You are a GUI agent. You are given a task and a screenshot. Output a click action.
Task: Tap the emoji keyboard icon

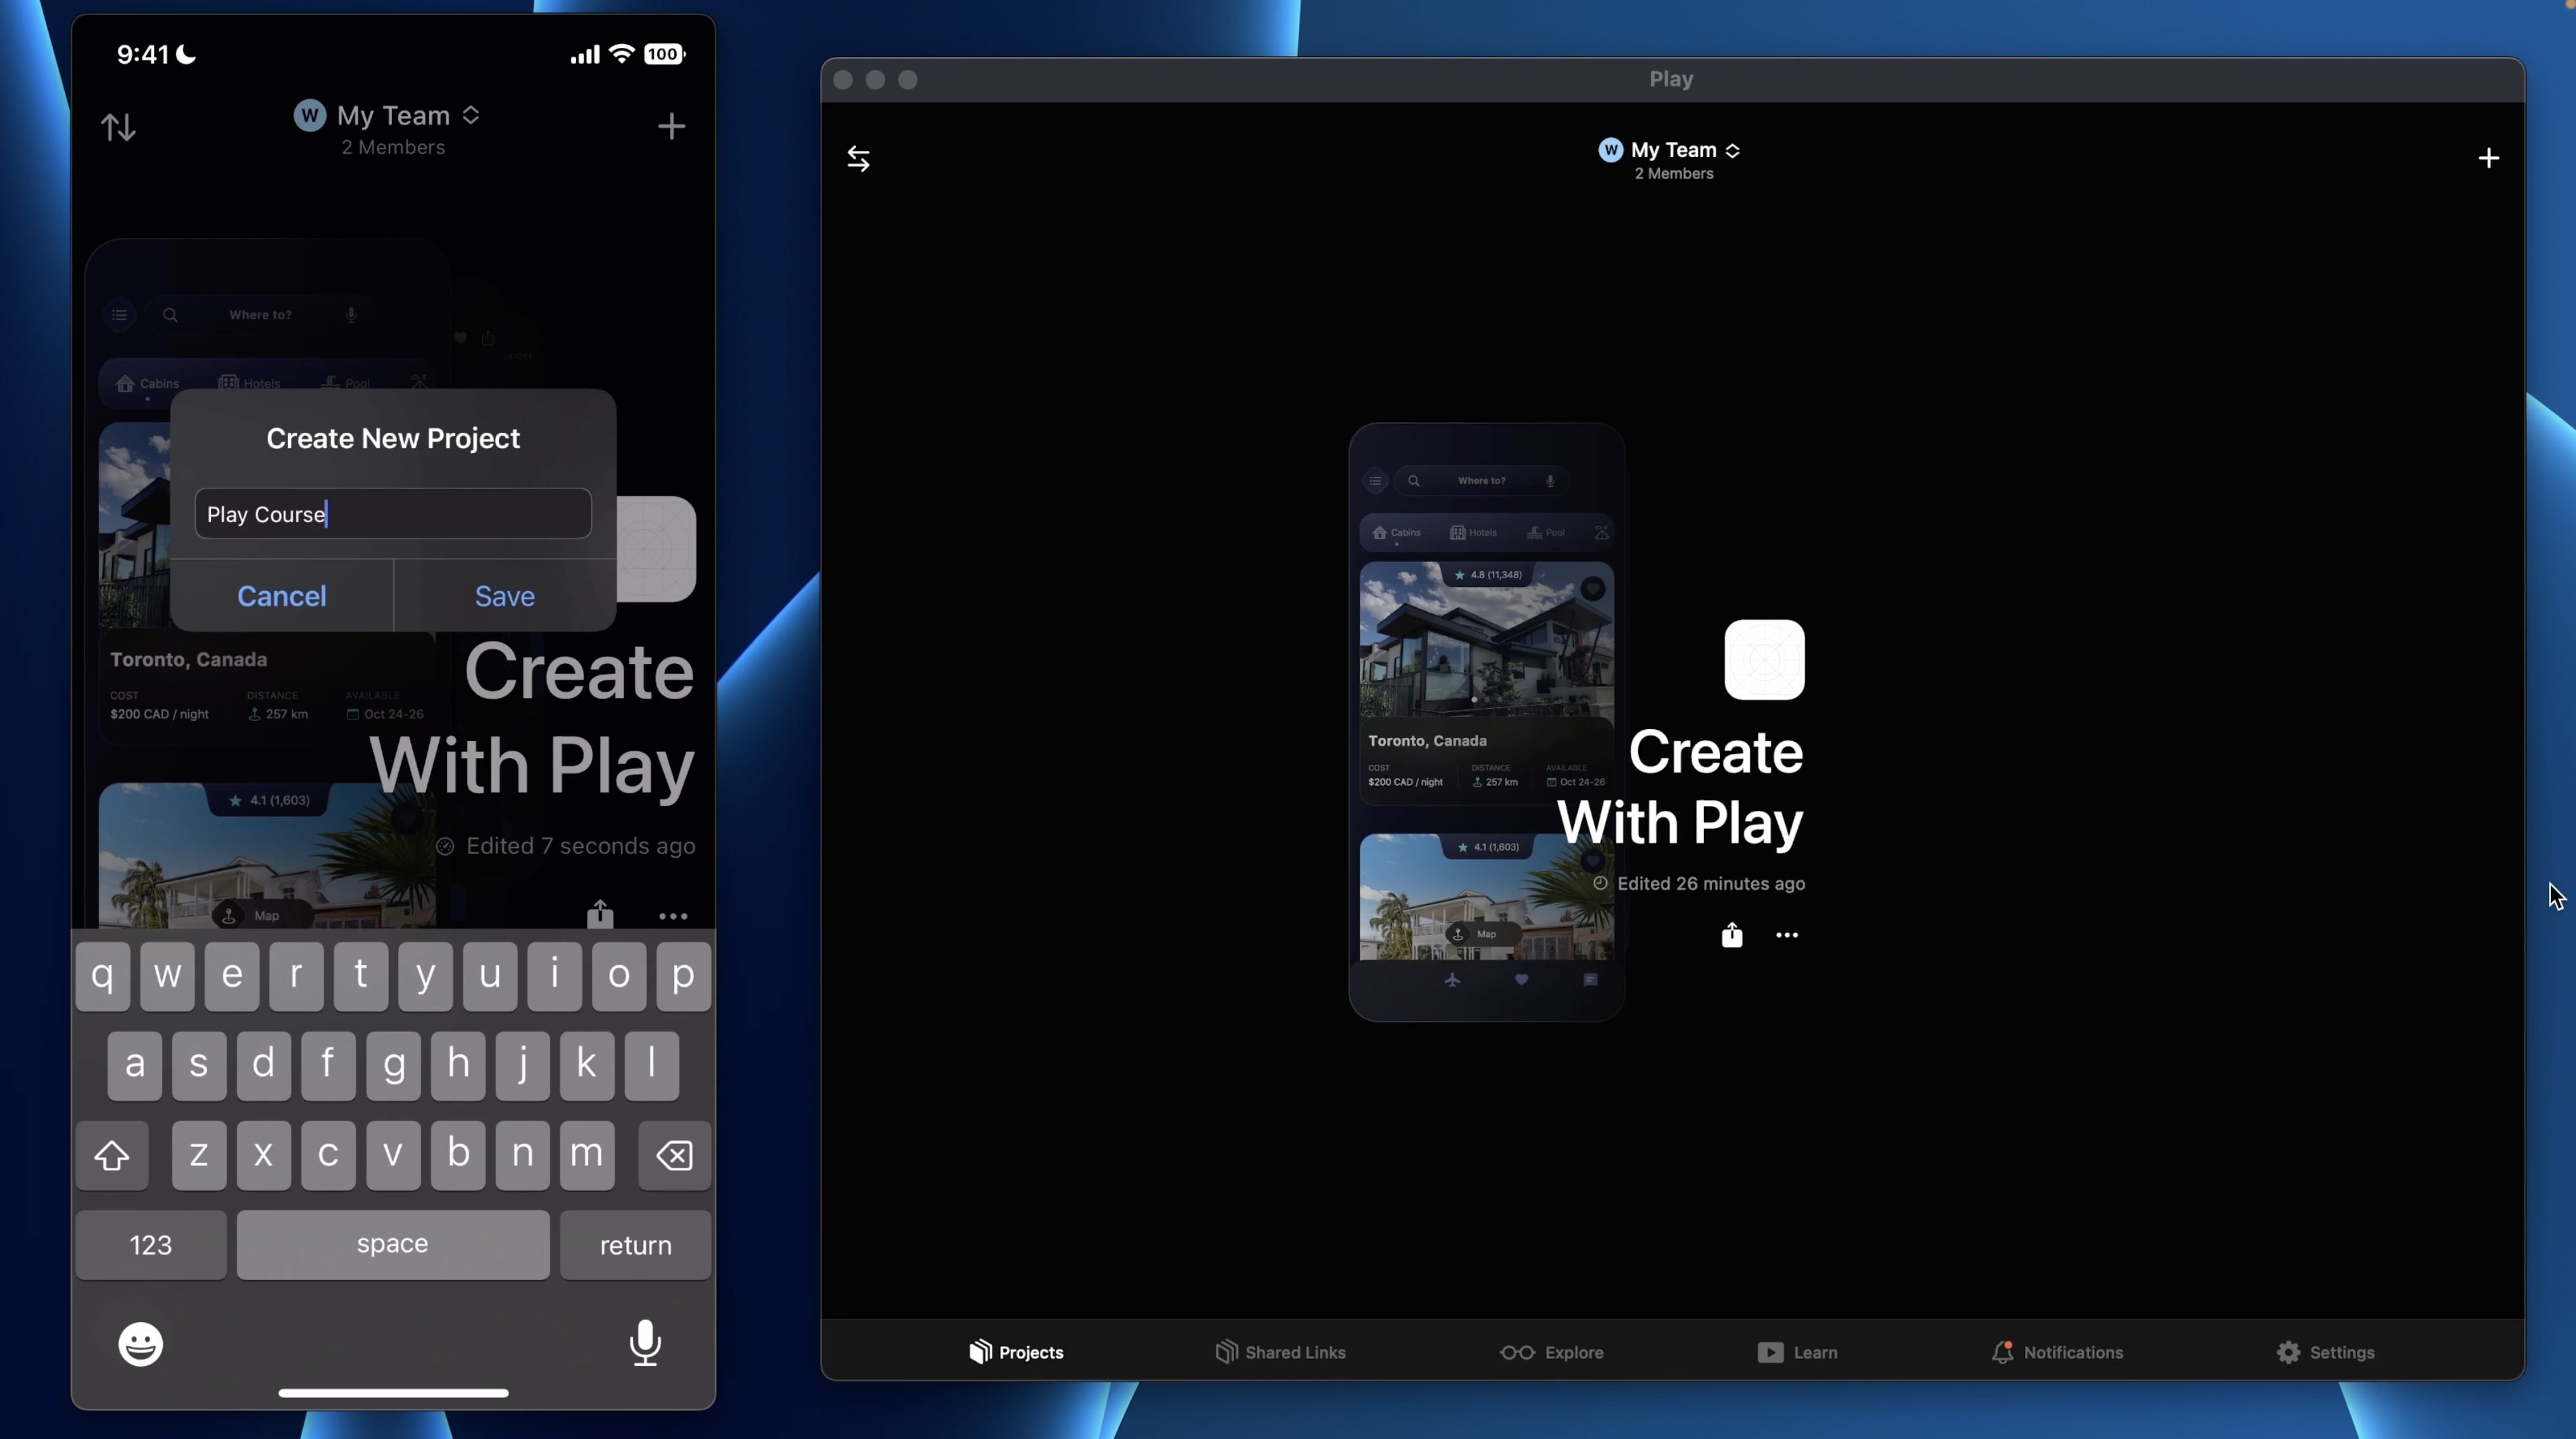pyautogui.click(x=140, y=1344)
